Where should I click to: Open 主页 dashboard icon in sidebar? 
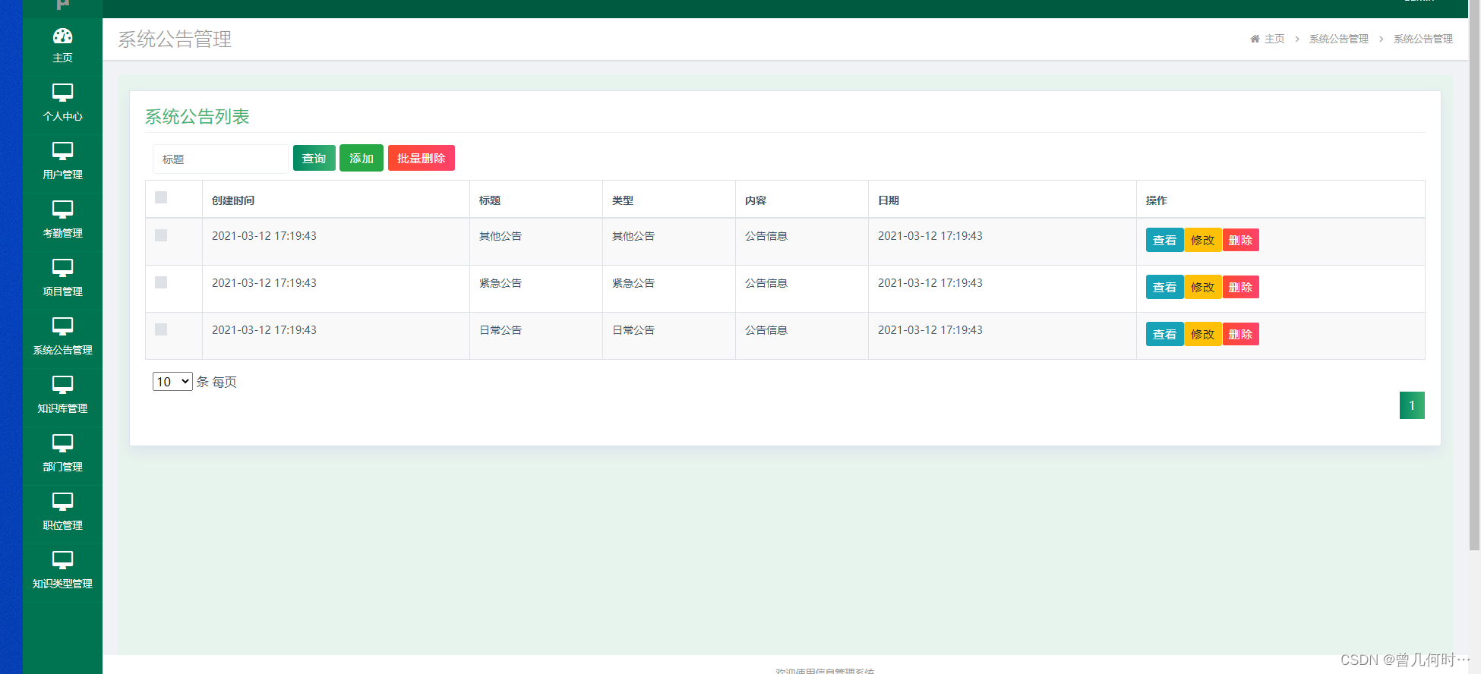[x=62, y=36]
